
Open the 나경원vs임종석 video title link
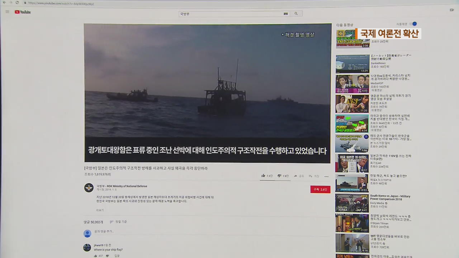click(x=391, y=77)
